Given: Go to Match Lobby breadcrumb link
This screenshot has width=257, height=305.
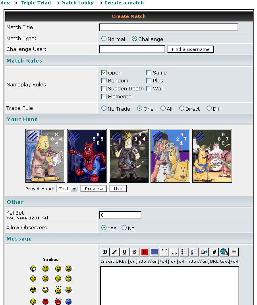Looking at the screenshot, I should 77,3.
